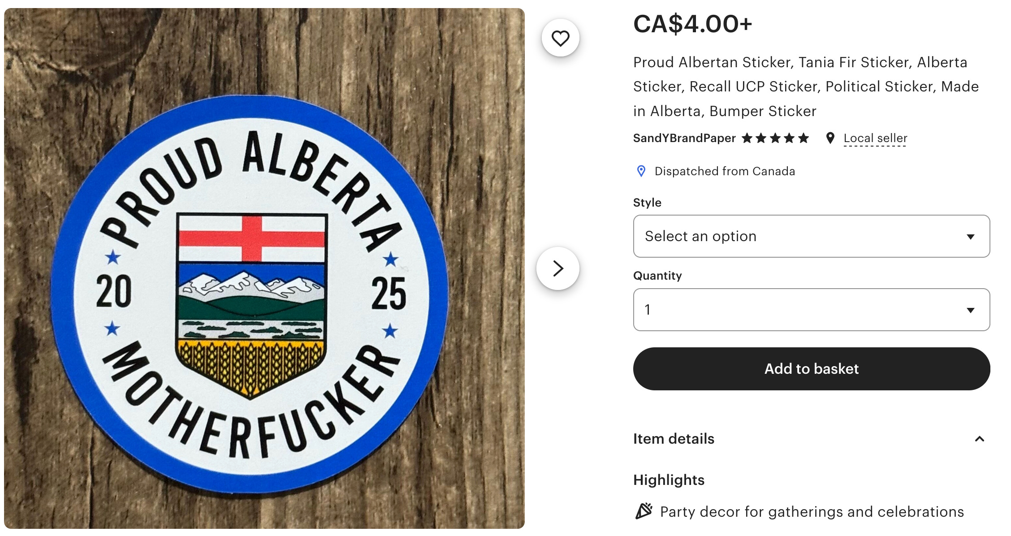Image resolution: width=1011 pixels, height=536 pixels.
Task: Click the heart favourite icon
Action: click(x=560, y=38)
